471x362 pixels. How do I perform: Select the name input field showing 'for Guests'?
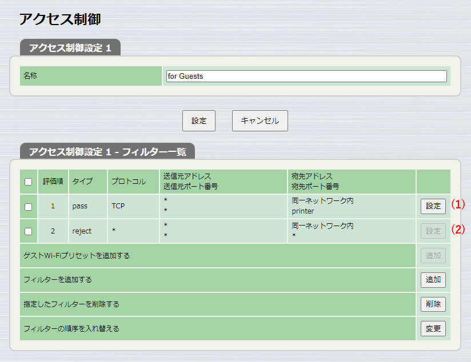[305, 75]
